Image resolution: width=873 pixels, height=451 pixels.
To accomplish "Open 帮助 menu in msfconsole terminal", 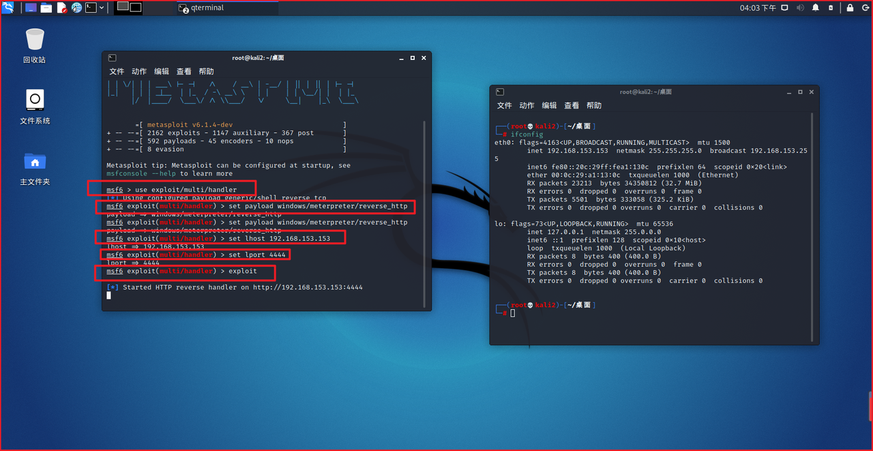I will pos(206,72).
